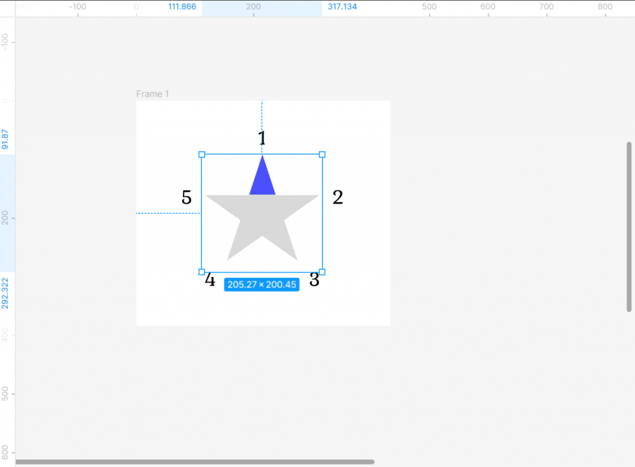Click the horizontal scrollbar thumb
The height and width of the screenshot is (467, 635).
(x=195, y=461)
